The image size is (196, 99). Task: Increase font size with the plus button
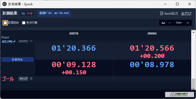pyautogui.click(x=188, y=23)
